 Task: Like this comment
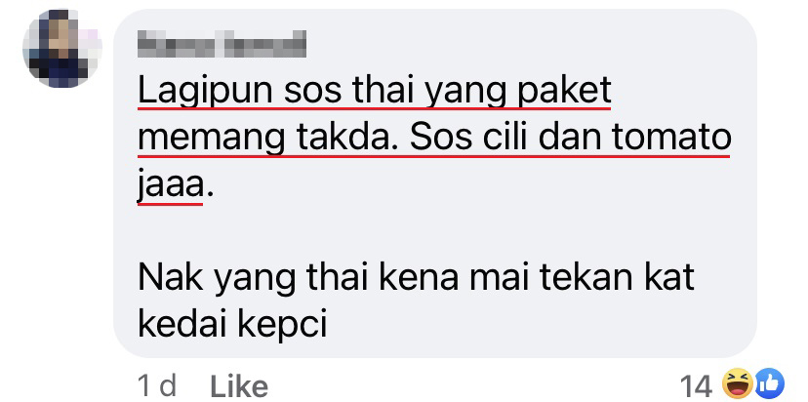click(240, 386)
